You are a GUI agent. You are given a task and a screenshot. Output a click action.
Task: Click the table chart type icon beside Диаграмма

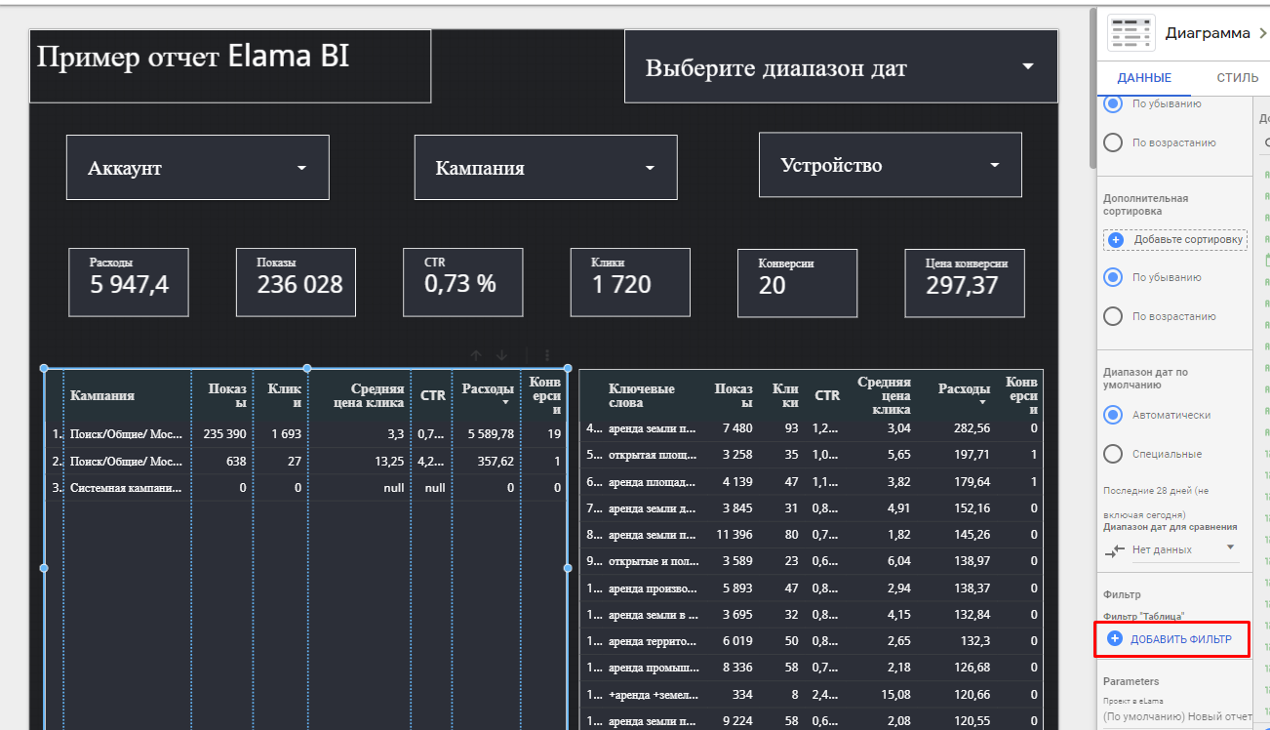coord(1131,33)
